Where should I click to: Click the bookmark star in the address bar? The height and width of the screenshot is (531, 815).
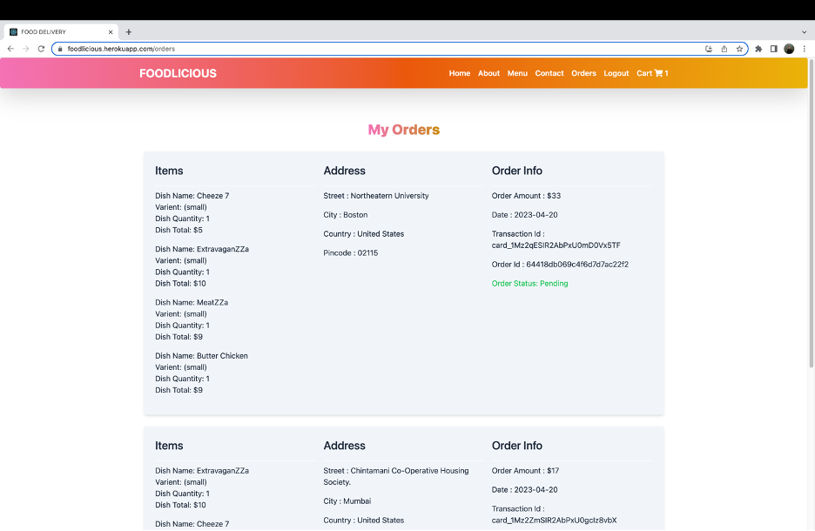pyautogui.click(x=739, y=49)
